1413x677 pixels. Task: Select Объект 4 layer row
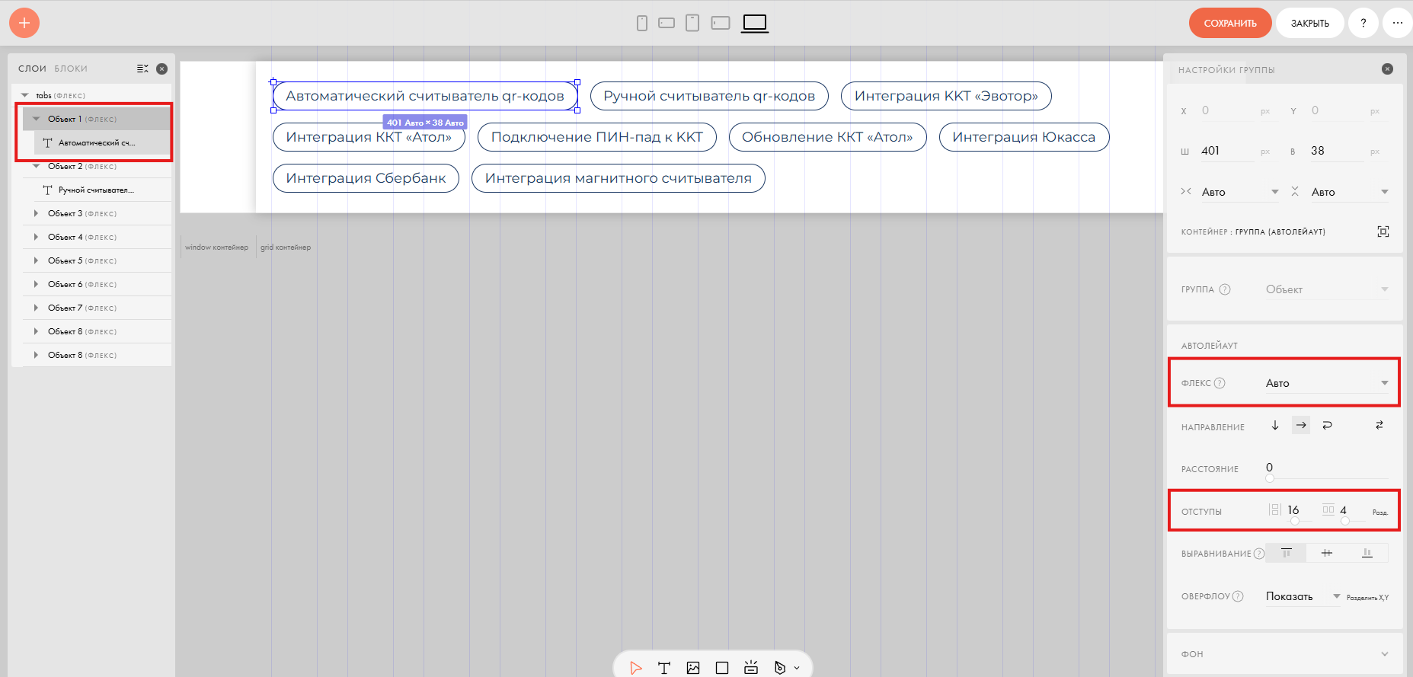[97, 237]
